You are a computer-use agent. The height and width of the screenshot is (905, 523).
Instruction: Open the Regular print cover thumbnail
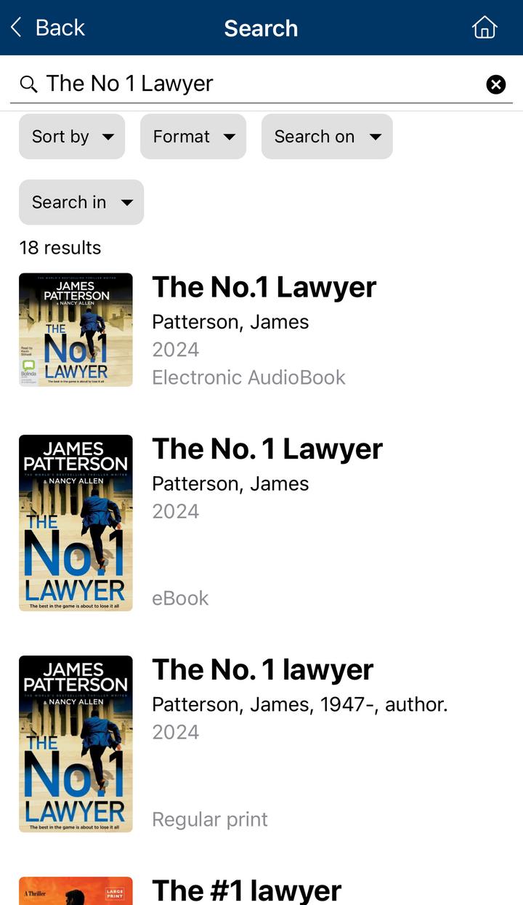(76, 744)
